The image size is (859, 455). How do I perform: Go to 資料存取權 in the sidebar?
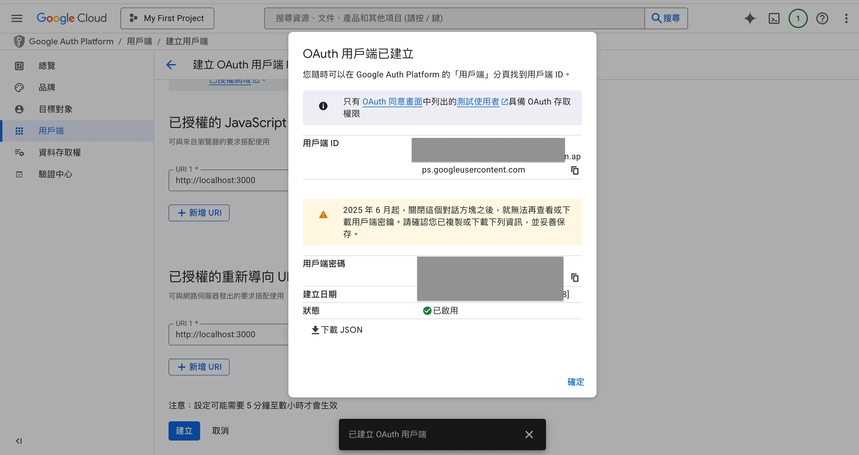coord(59,152)
